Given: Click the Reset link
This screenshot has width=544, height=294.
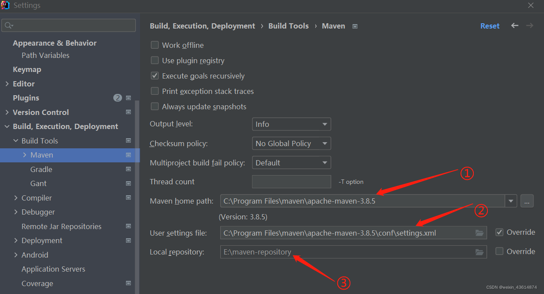Looking at the screenshot, I should (x=490, y=26).
